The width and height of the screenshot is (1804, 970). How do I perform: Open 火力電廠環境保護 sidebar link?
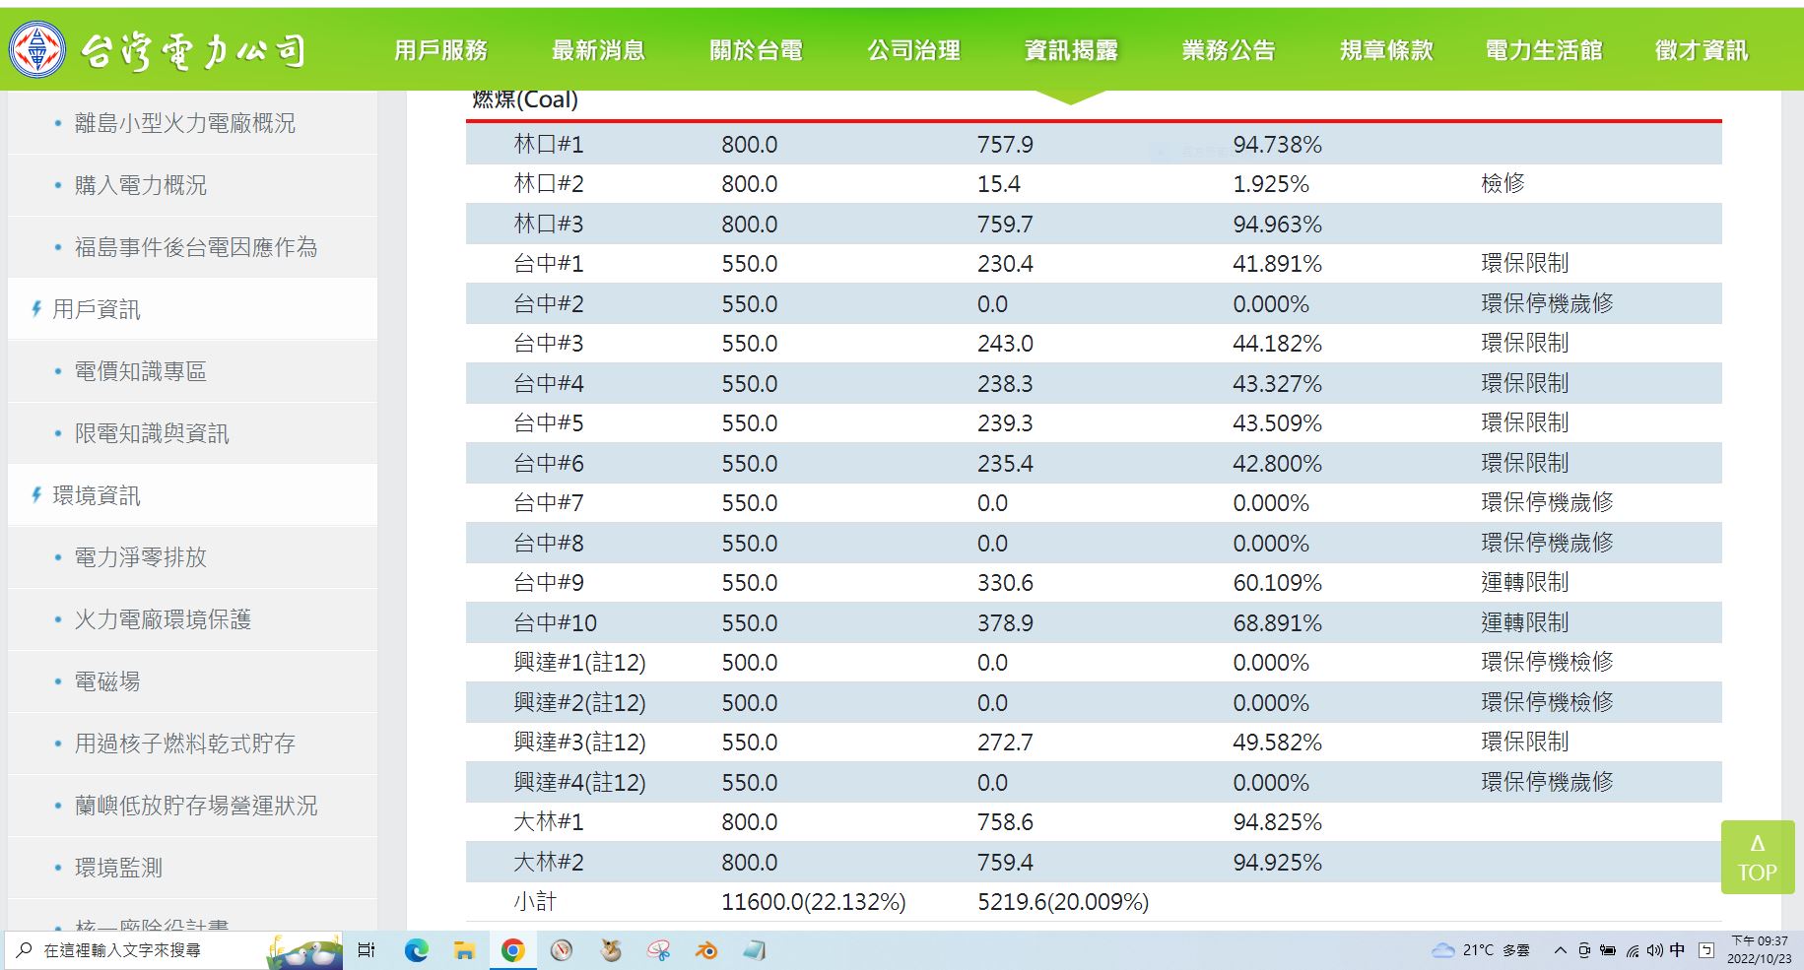coord(164,619)
